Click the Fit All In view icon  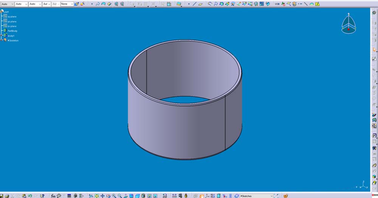(97, 196)
